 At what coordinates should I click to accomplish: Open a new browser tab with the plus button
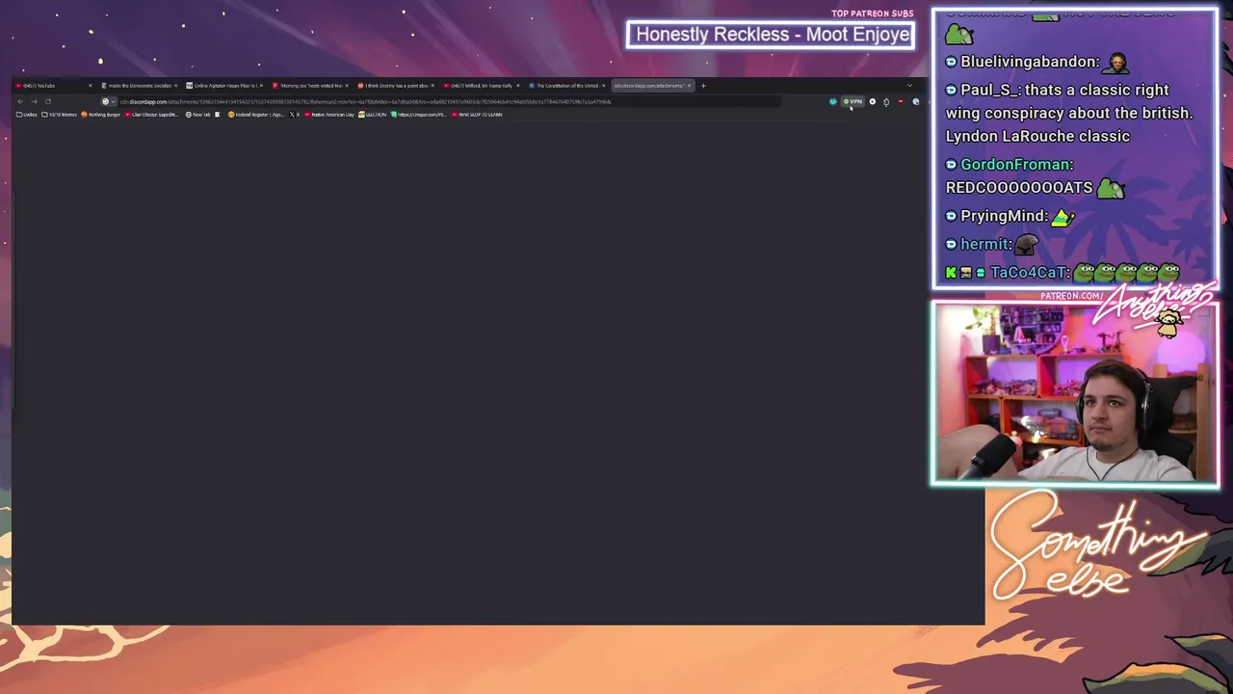click(x=703, y=86)
